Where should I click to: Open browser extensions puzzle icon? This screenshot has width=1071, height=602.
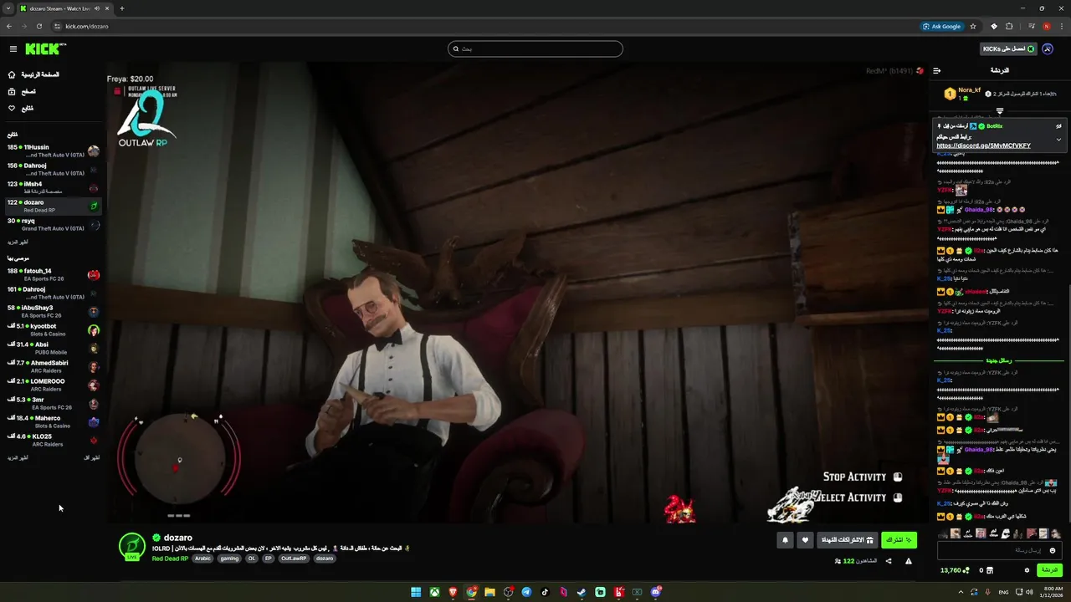tap(1009, 26)
